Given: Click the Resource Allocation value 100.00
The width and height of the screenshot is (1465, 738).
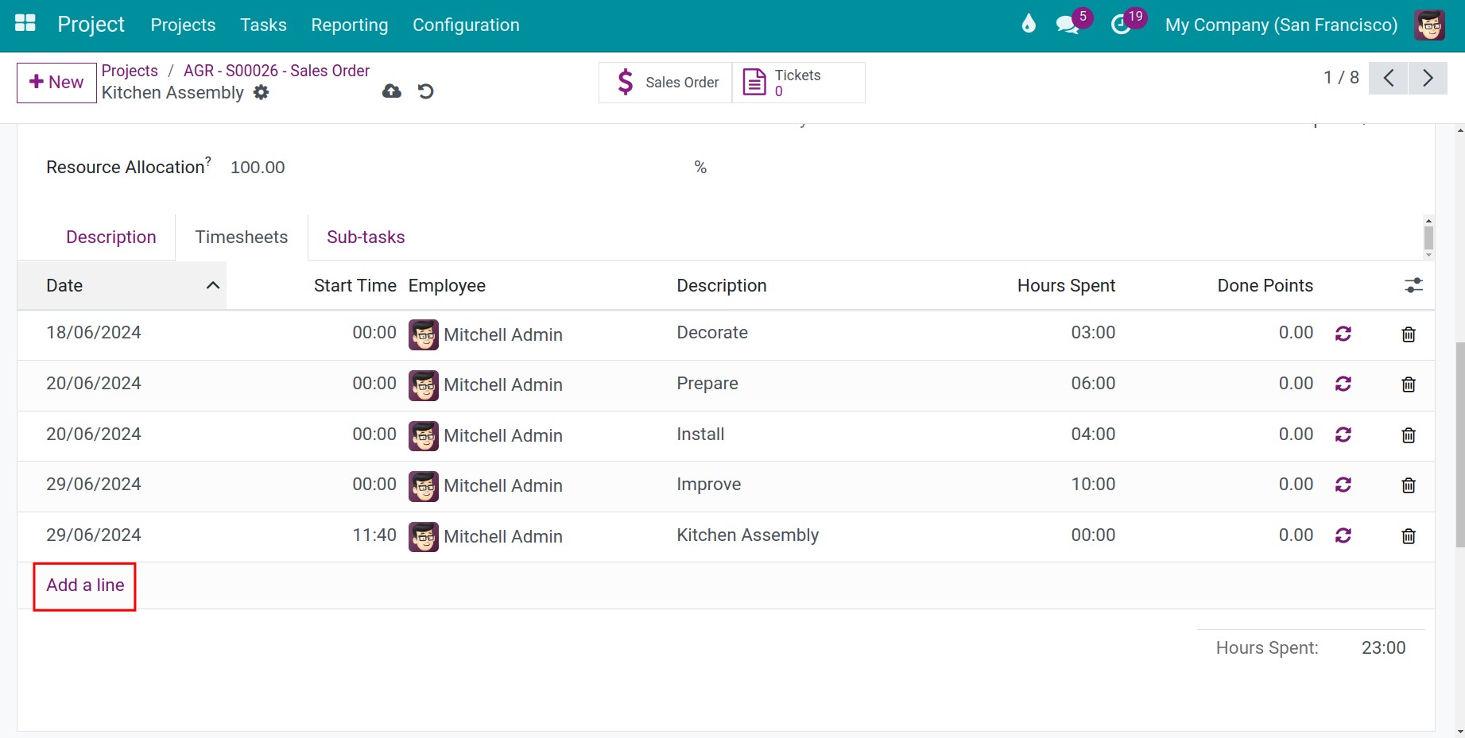Looking at the screenshot, I should (x=258, y=168).
